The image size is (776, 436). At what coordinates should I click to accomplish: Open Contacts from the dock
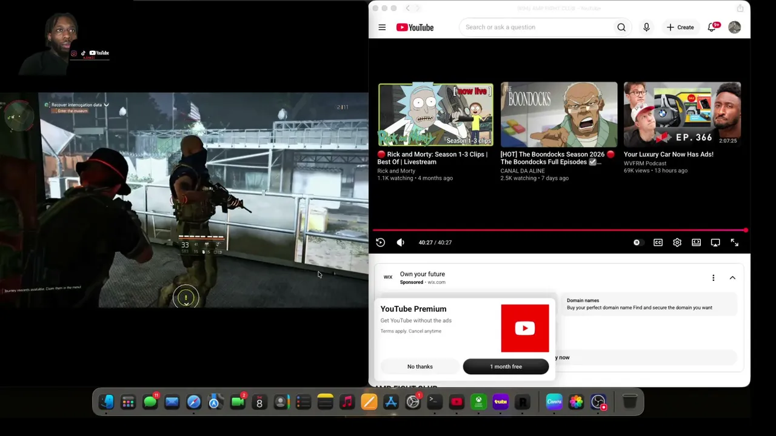pyautogui.click(x=281, y=401)
